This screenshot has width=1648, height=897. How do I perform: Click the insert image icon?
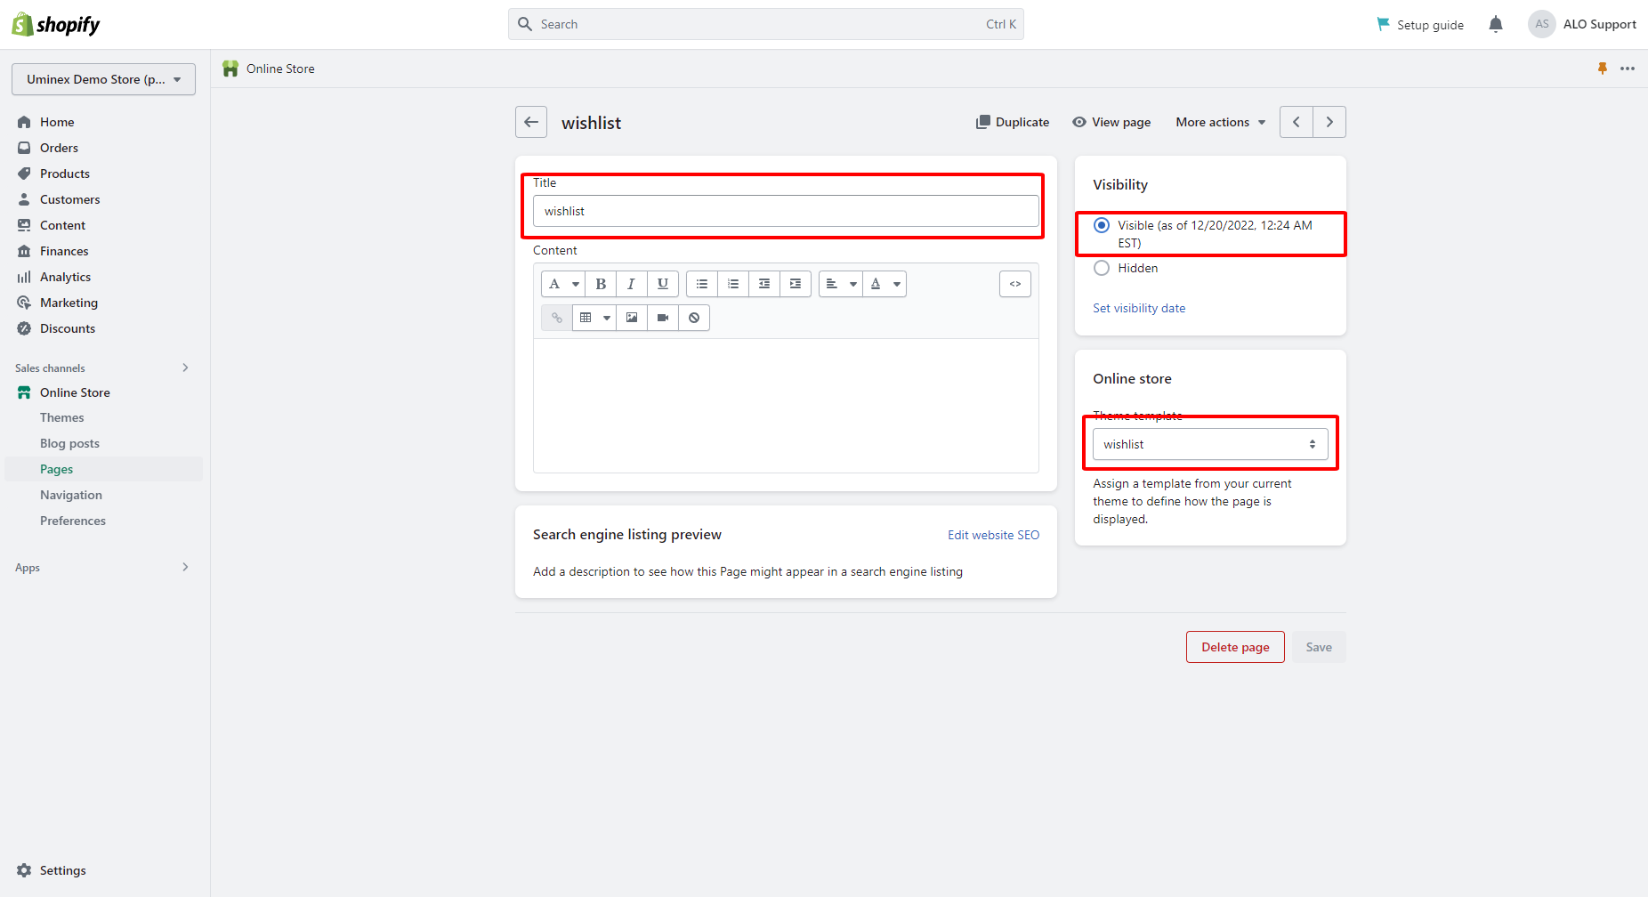coord(632,318)
